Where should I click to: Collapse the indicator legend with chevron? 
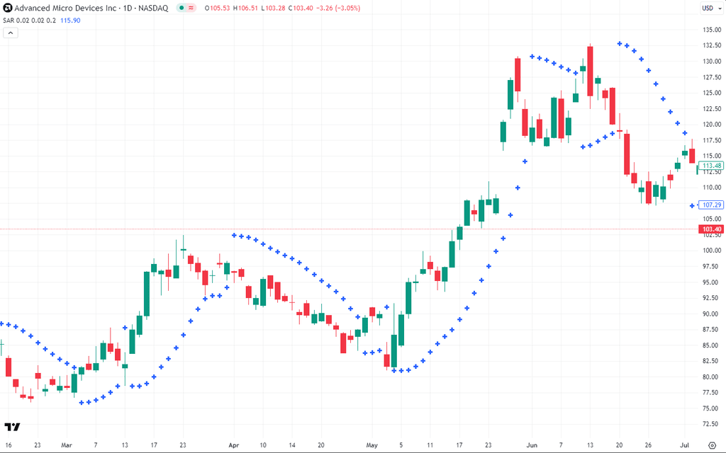coord(10,33)
